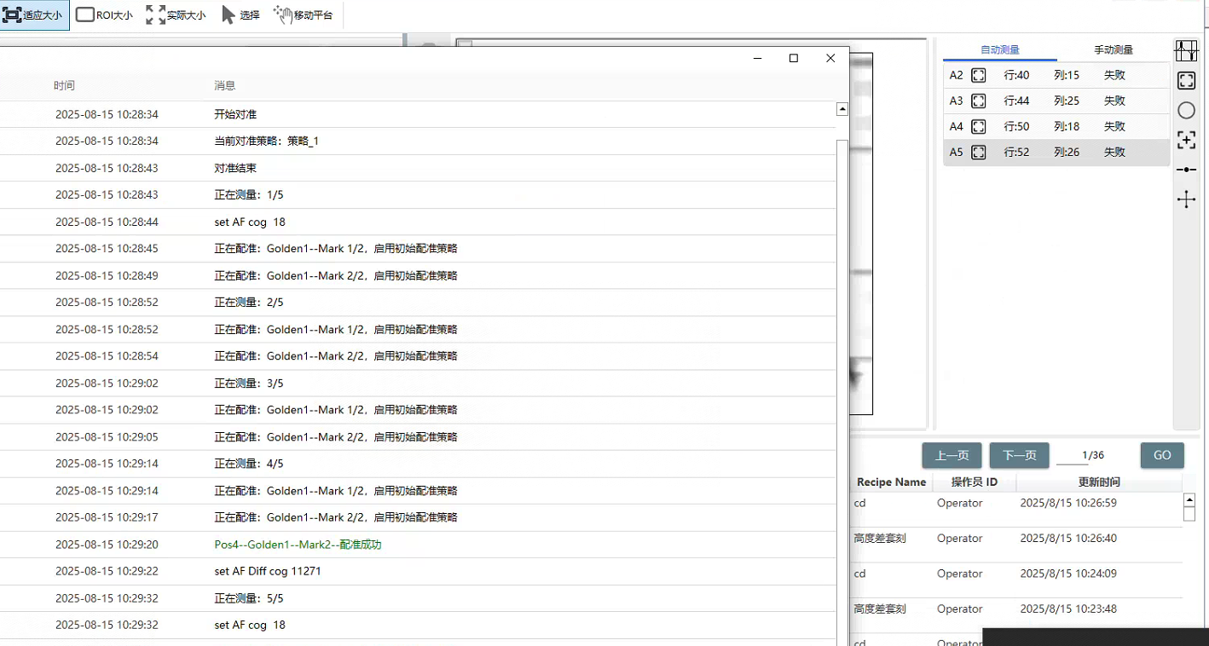
Task: Switch to the 自动测量 tab
Action: pyautogui.click(x=1000, y=50)
